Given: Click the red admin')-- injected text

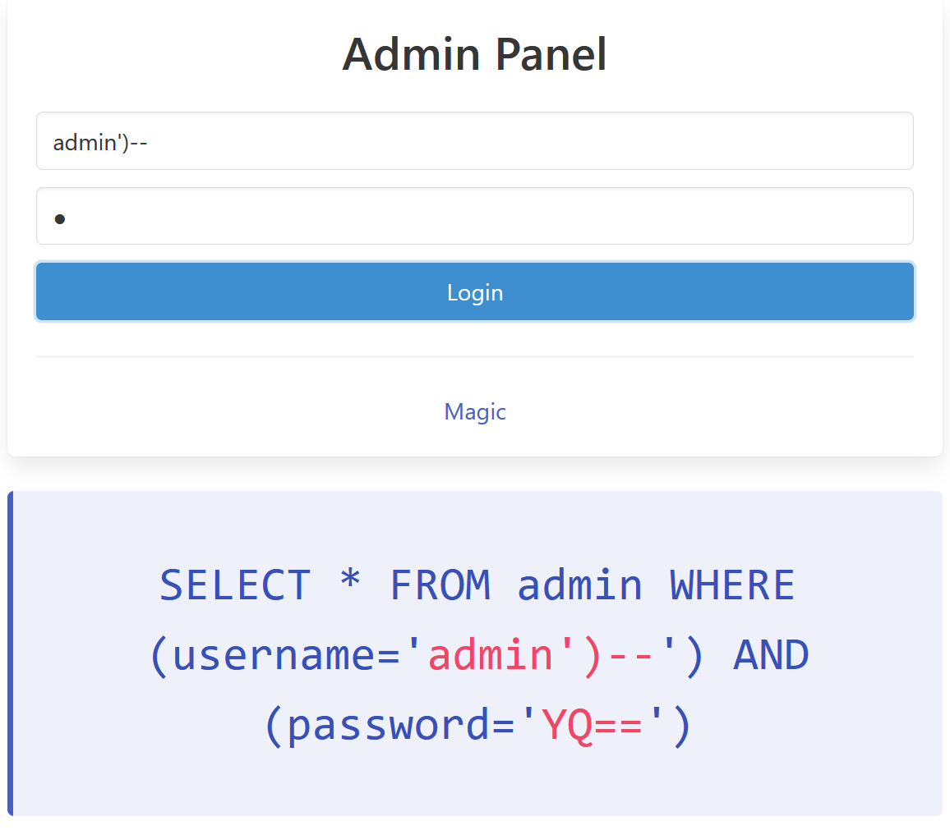Looking at the screenshot, I should [542, 656].
